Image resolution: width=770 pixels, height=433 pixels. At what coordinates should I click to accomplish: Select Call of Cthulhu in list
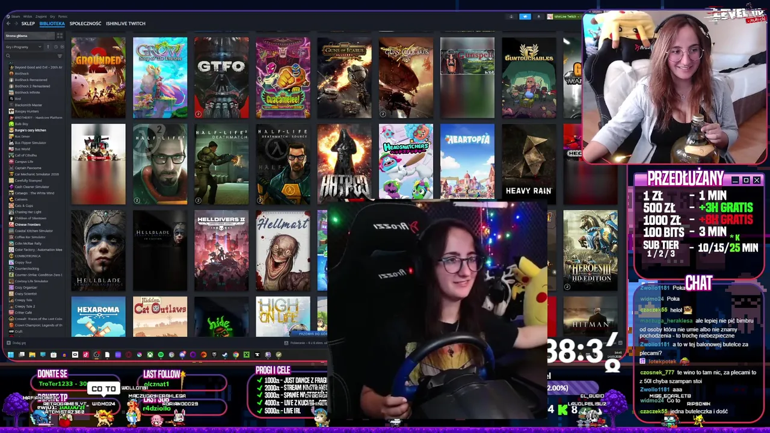pyautogui.click(x=26, y=155)
